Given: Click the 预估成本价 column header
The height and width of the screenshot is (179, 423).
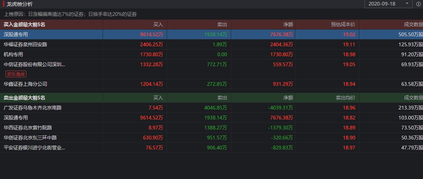Looking at the screenshot, I should (343, 24).
